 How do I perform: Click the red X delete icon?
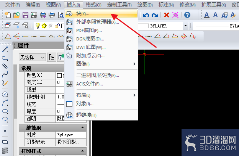(167, 15)
